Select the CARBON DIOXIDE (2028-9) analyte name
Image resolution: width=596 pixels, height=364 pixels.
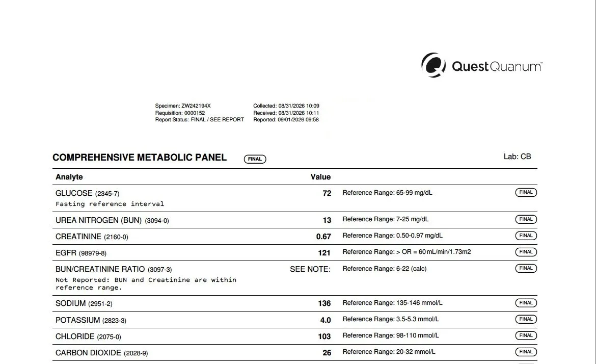[102, 353]
